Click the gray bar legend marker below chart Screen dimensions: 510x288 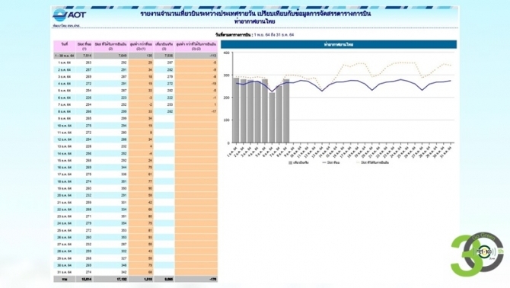point(290,162)
